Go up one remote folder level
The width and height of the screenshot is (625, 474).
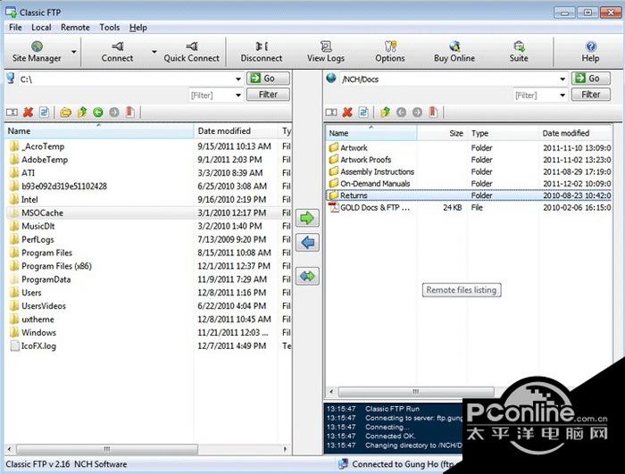pos(385,112)
